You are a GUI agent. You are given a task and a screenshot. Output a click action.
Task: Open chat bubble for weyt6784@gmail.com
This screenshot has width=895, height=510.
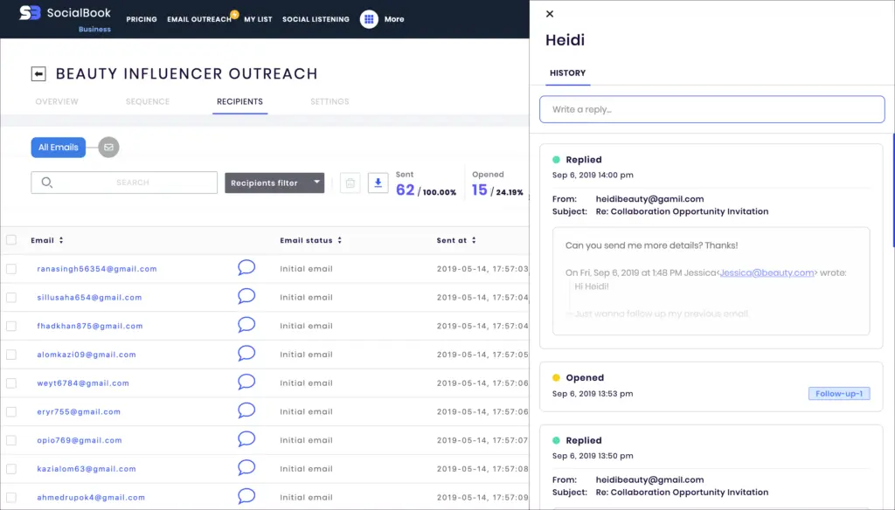click(x=246, y=382)
